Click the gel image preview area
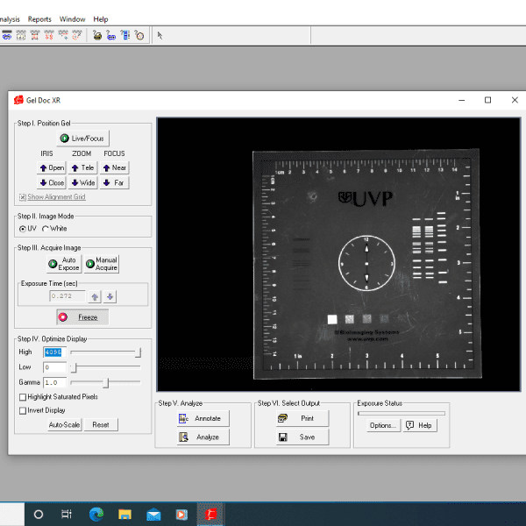The image size is (526, 526). tap(338, 254)
